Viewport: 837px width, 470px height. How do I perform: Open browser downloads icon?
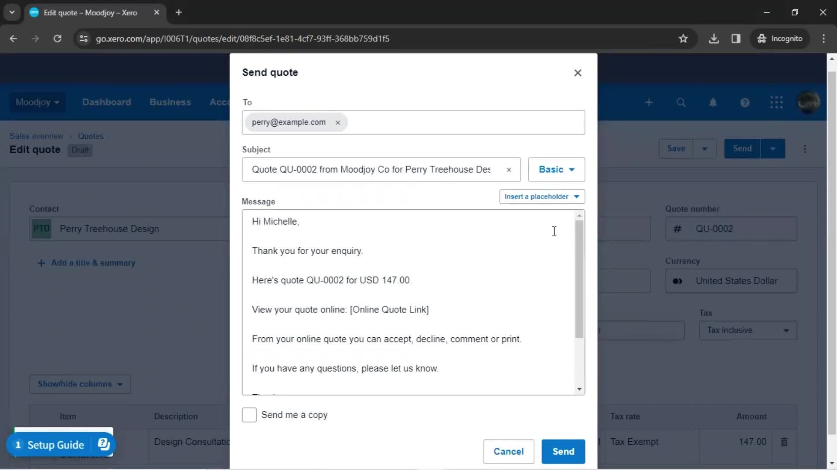(714, 39)
